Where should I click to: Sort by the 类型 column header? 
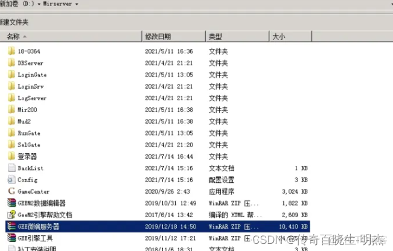click(x=237, y=37)
